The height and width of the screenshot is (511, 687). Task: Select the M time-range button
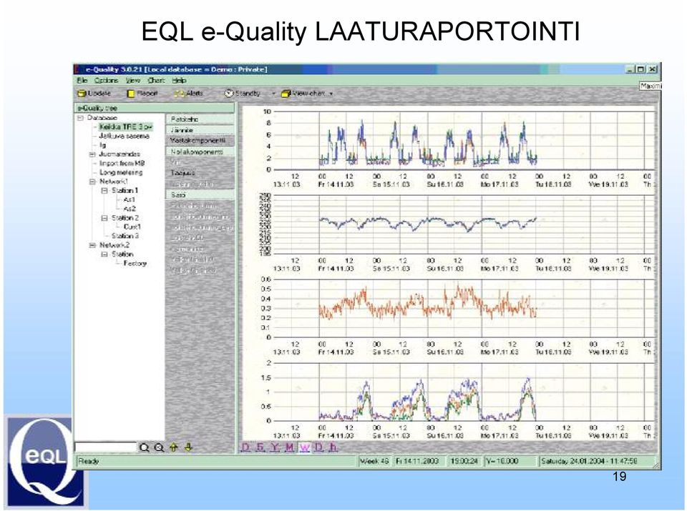point(289,447)
